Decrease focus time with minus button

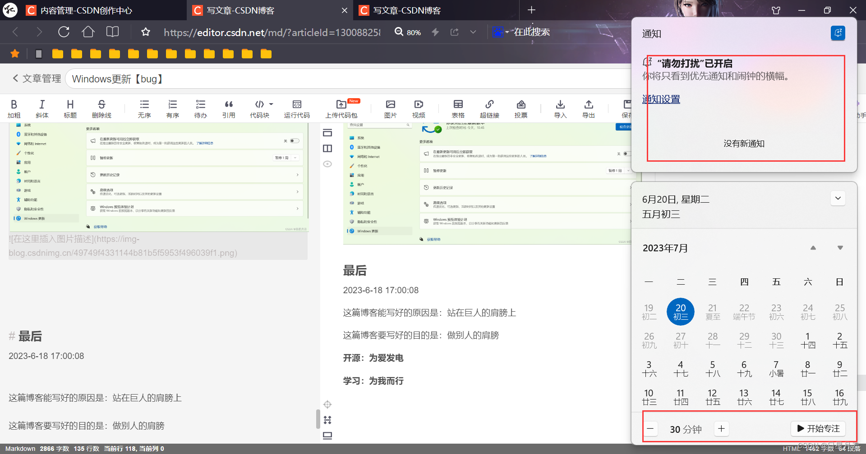pos(650,428)
